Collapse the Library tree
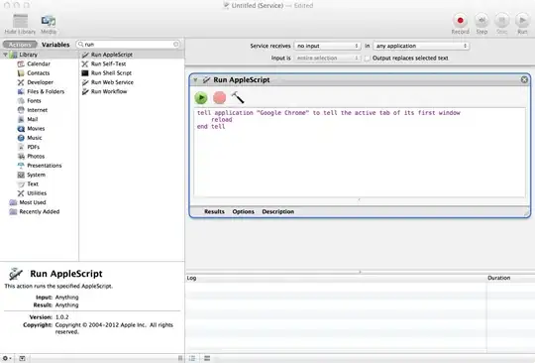 [5, 55]
